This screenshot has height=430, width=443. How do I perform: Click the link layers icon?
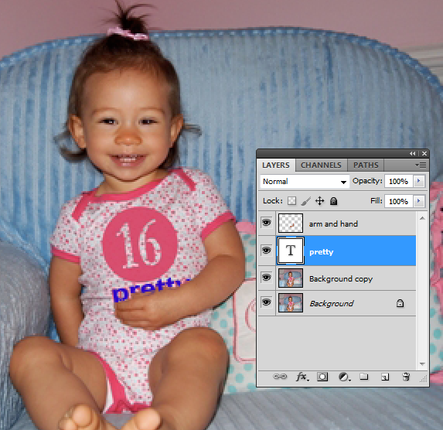pos(280,377)
